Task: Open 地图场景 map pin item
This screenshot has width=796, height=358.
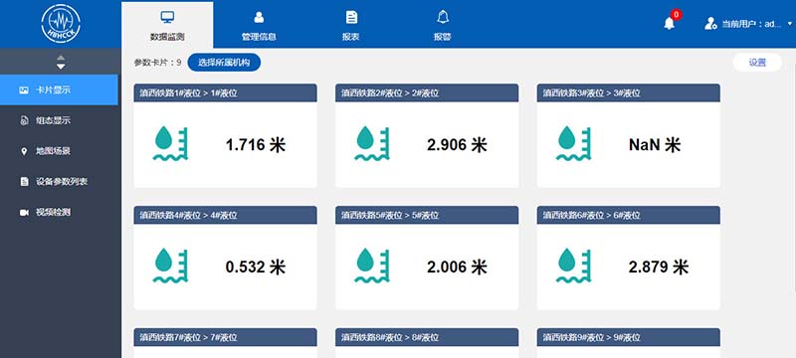Action: click(59, 150)
